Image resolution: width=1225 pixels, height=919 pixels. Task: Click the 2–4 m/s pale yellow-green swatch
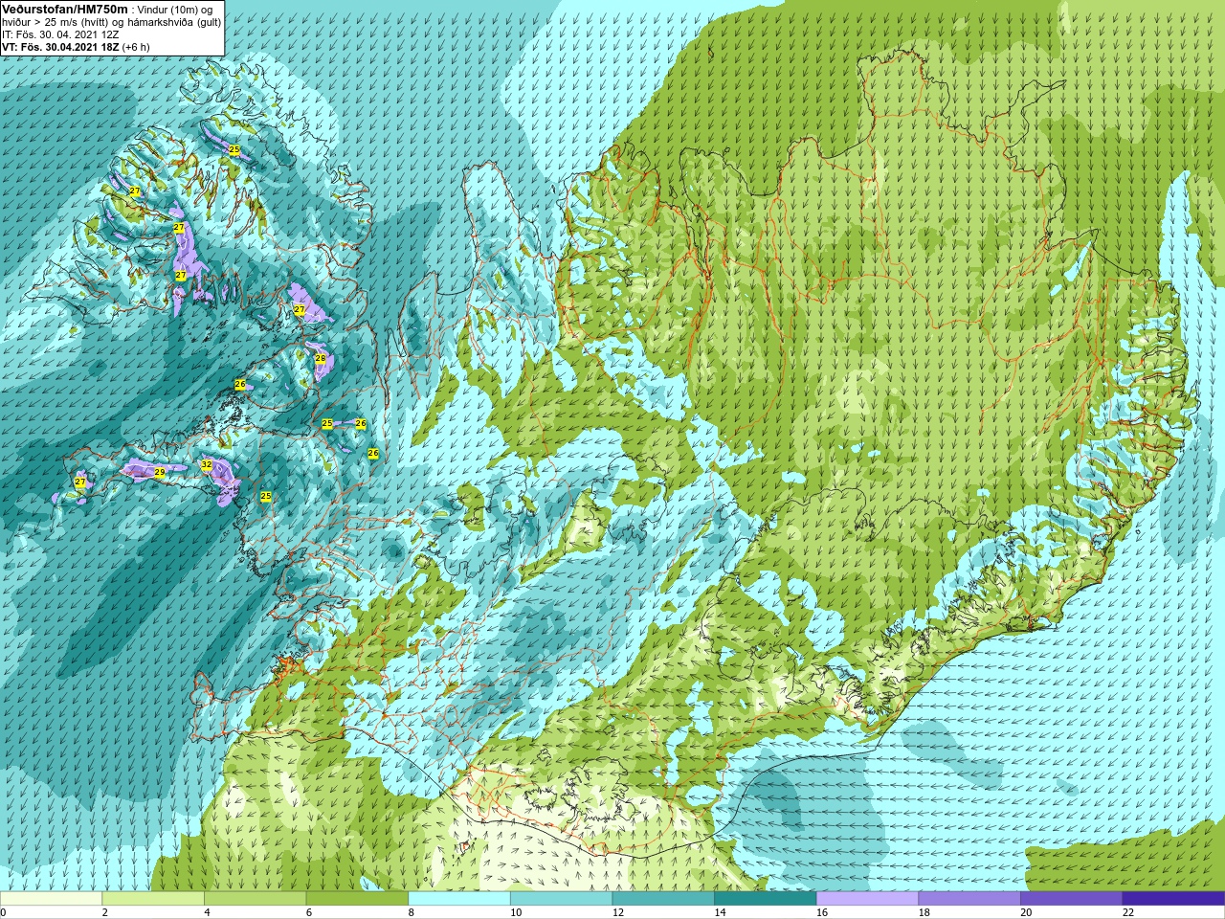153,899
